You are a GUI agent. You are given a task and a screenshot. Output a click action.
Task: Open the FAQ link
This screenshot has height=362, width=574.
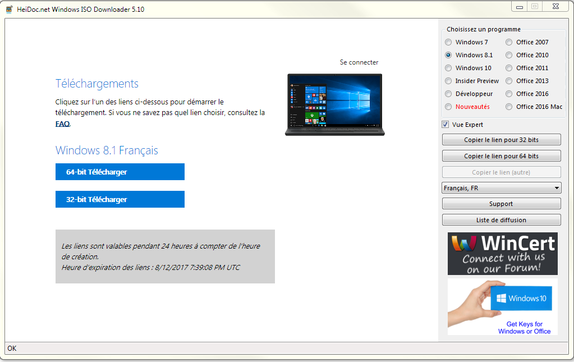click(x=63, y=123)
